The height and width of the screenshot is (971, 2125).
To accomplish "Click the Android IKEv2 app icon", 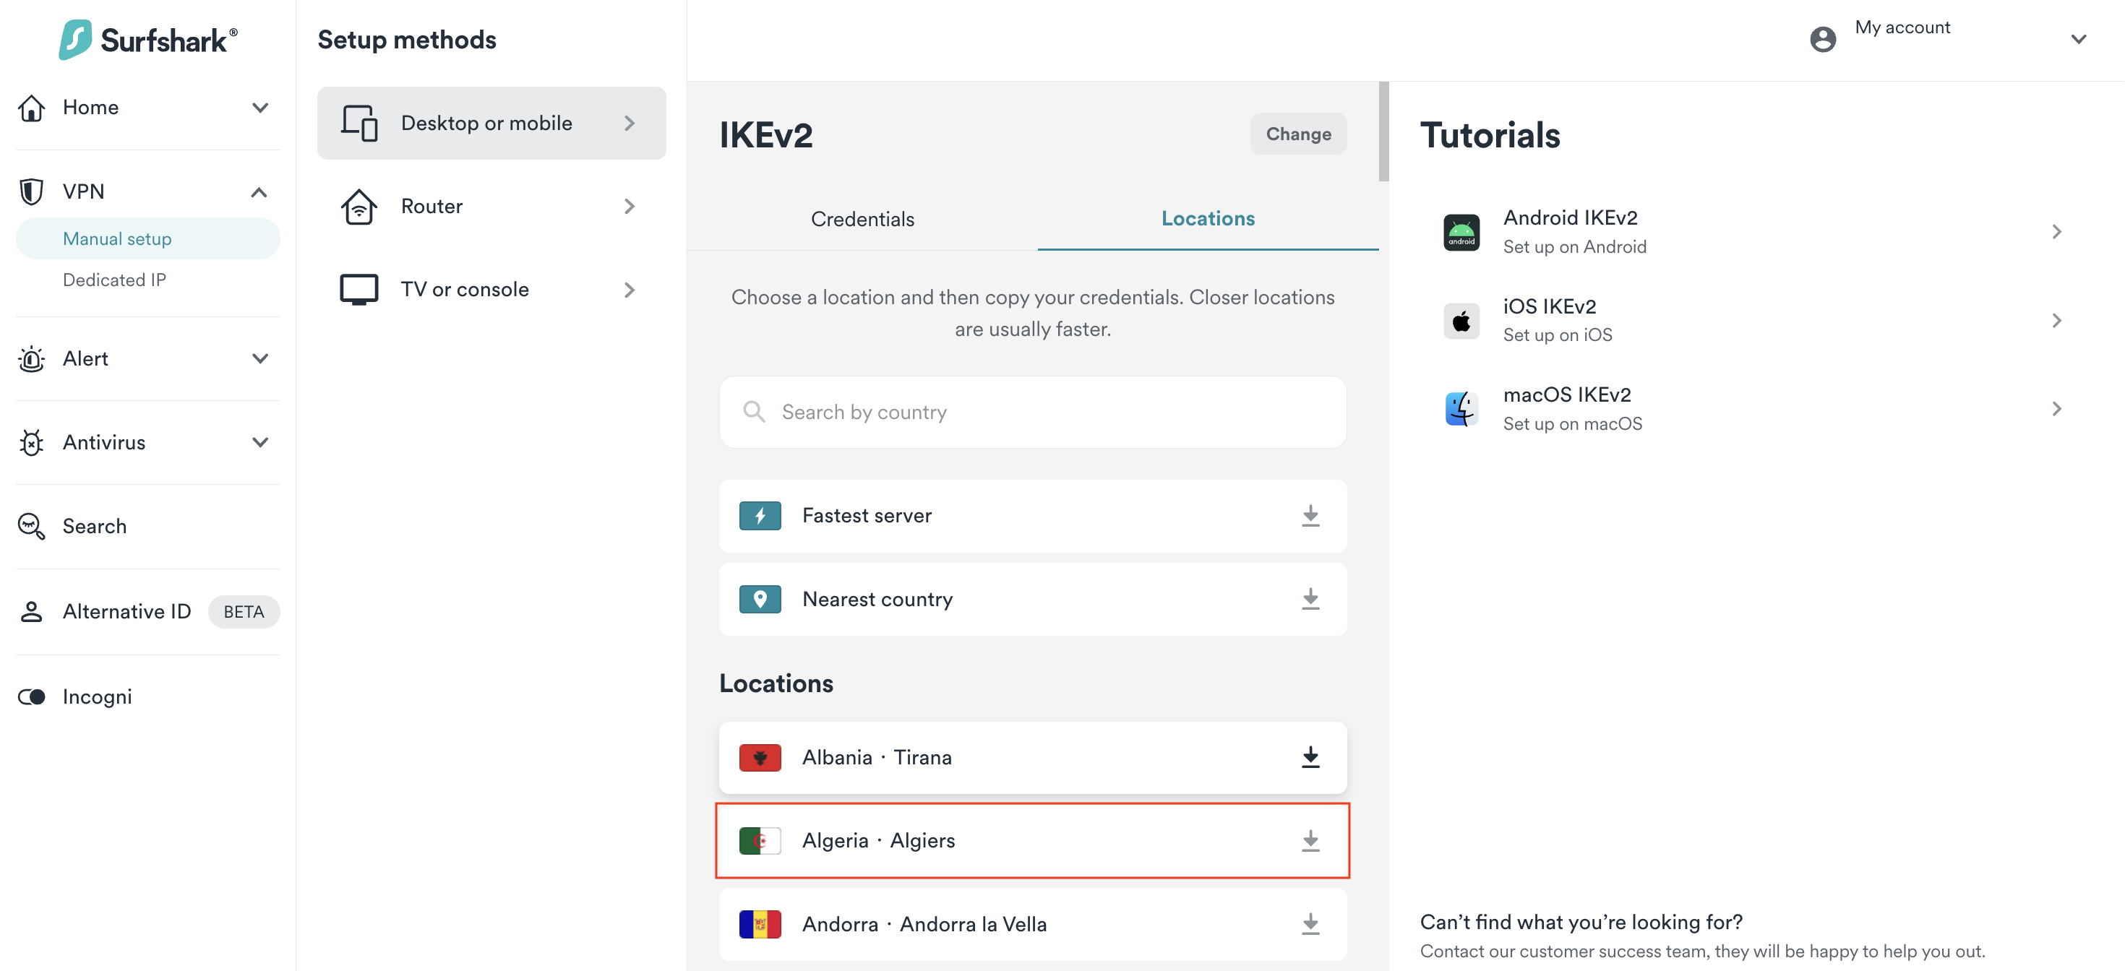I will (1461, 232).
